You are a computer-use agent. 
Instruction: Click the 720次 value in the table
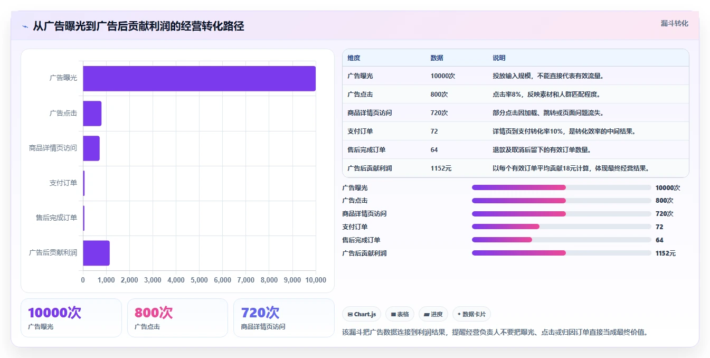point(439,113)
